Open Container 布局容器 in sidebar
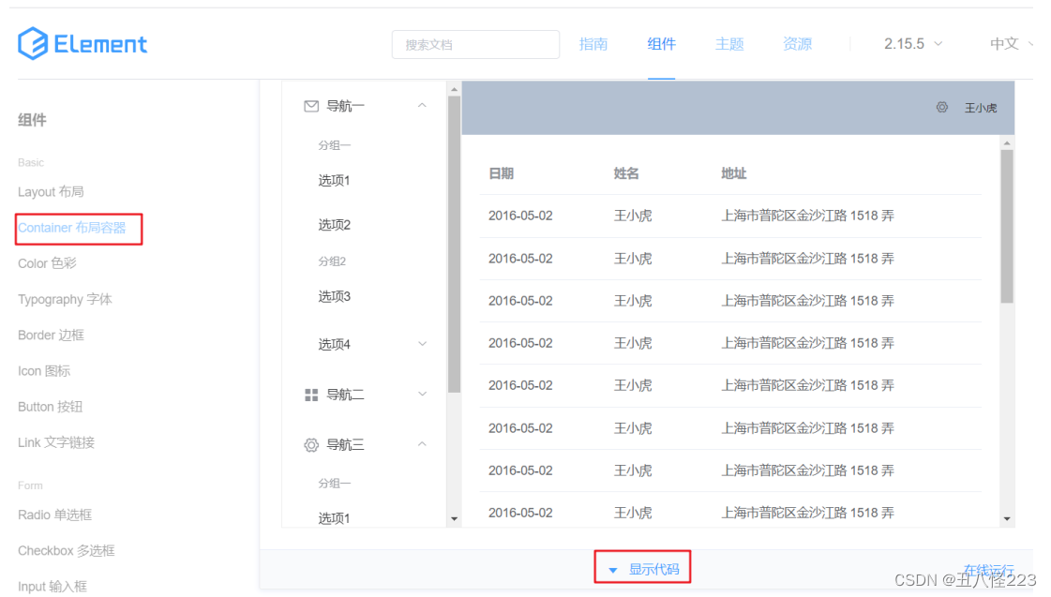Viewport: 1051px width, 597px height. pyautogui.click(x=71, y=228)
